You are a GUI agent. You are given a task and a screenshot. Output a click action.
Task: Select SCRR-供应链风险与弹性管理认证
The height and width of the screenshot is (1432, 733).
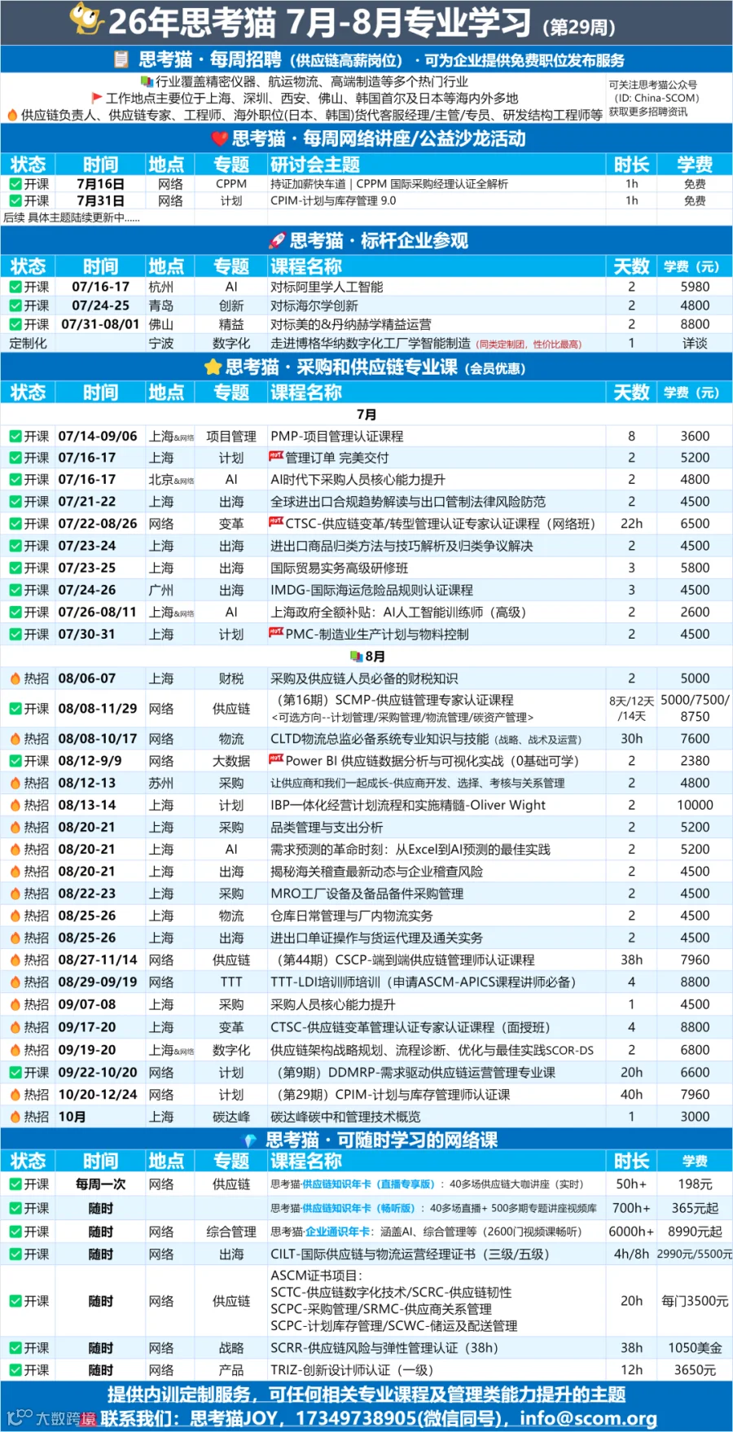click(384, 1348)
